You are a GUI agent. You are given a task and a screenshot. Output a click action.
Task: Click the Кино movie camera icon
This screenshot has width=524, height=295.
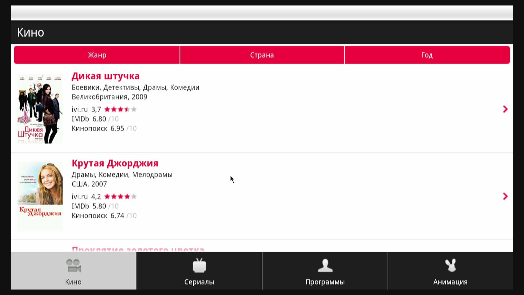(x=73, y=266)
